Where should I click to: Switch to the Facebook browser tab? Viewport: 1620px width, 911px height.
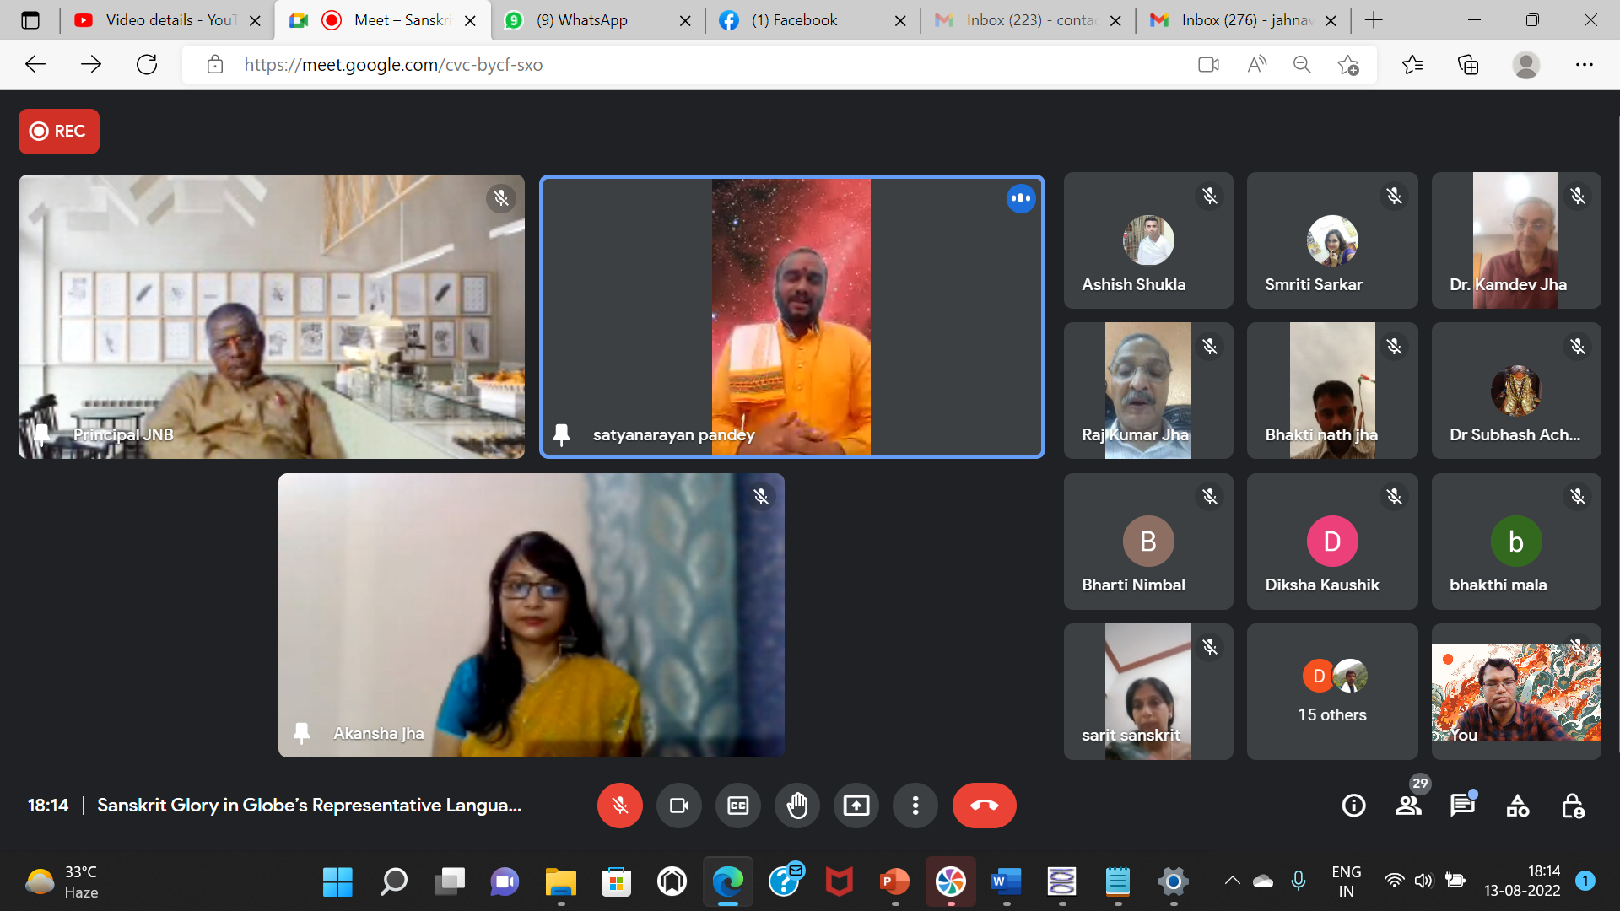[793, 20]
